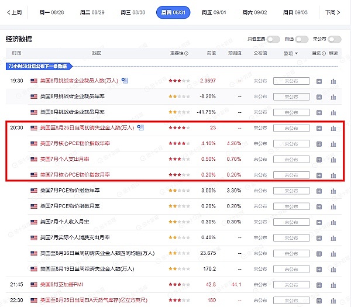Turn on the 未公布 filter toggle

click(x=334, y=39)
